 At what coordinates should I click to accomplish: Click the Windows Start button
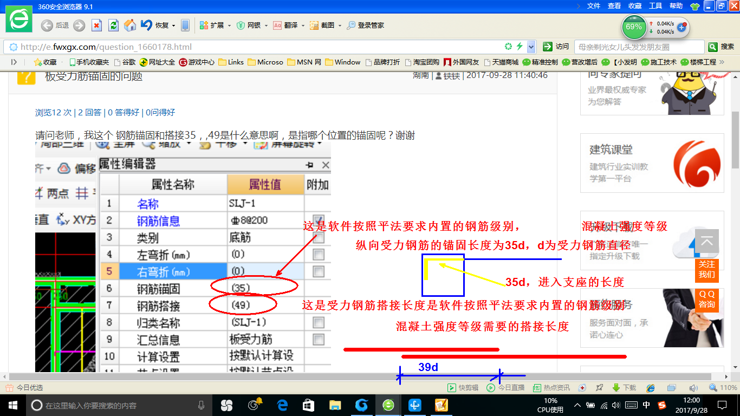pyautogui.click(x=12, y=405)
